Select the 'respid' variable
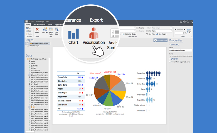This screenshot has height=133, width=217. pos(33,61)
